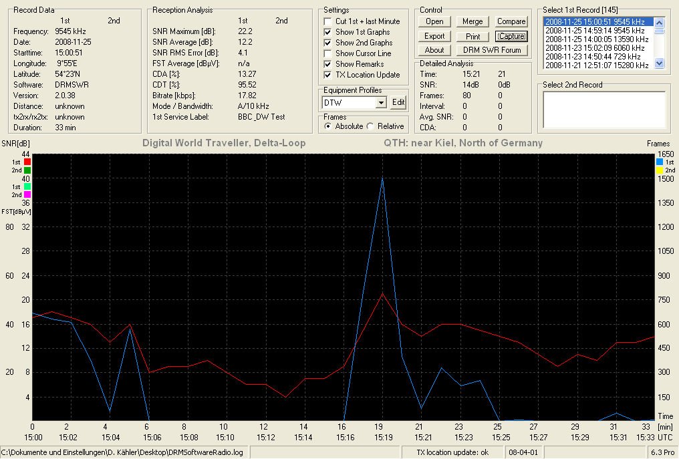679x459 pixels.
Task: Select record 2008-11-23 14:50:44 729 kHz
Action: pos(598,56)
